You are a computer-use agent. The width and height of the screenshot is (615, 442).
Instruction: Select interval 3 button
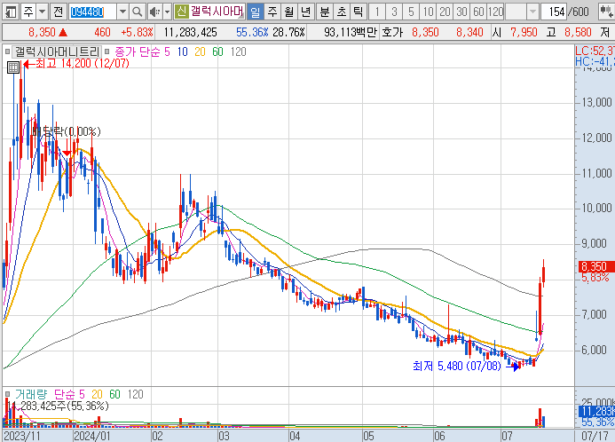coord(394,12)
